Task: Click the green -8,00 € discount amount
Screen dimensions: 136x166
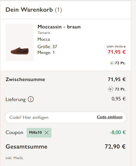Action: (x=118, y=132)
